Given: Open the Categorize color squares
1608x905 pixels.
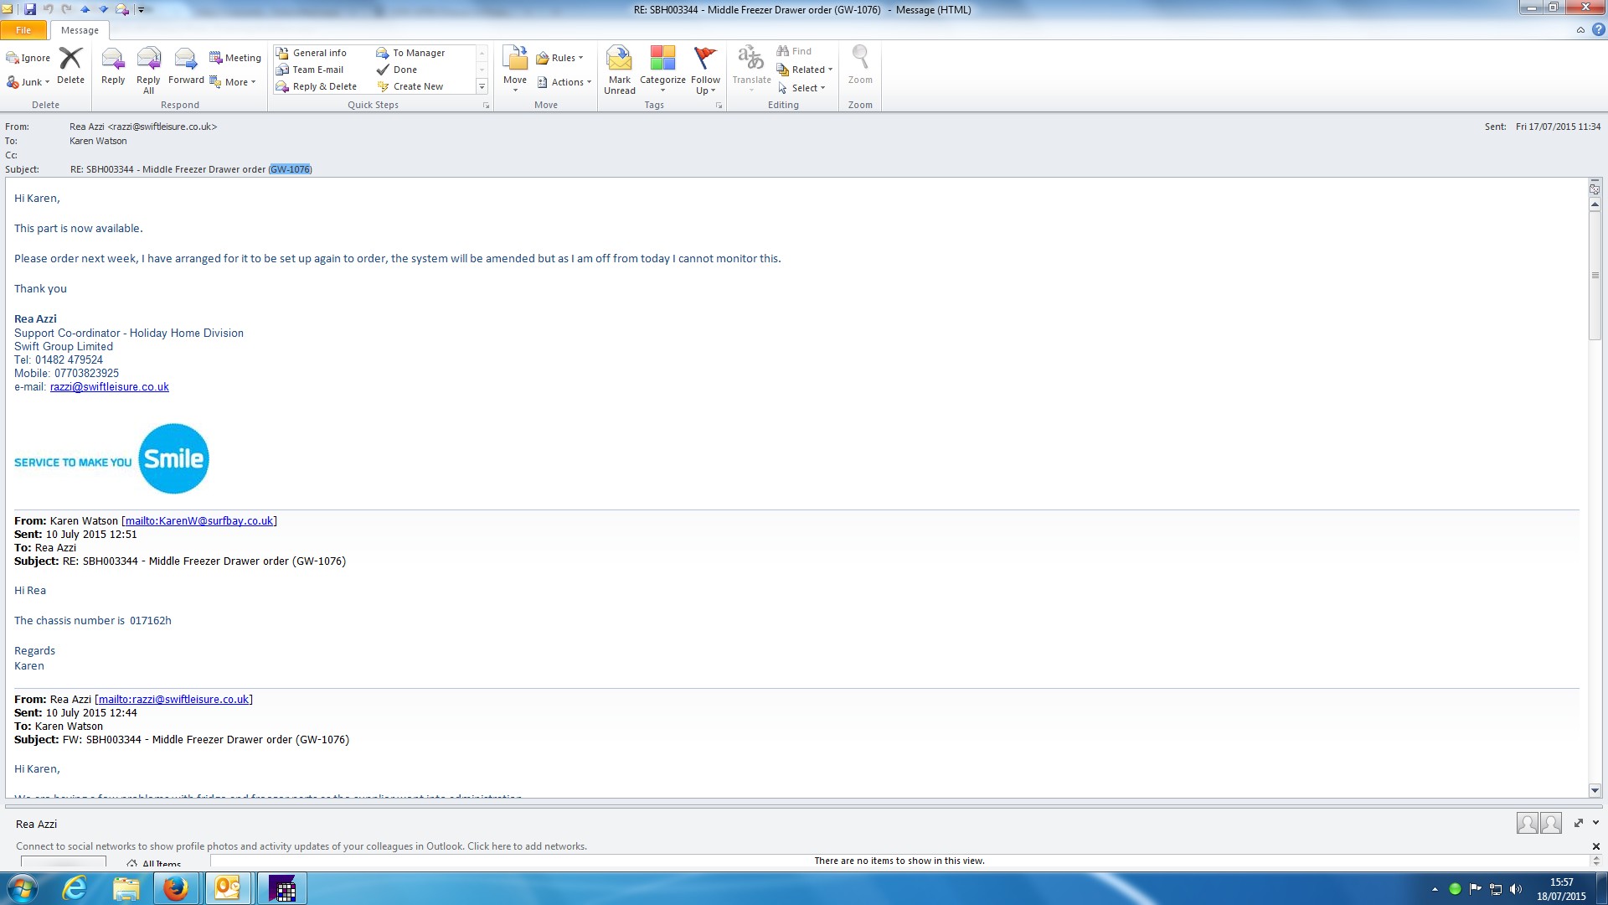Looking at the screenshot, I should pos(662,59).
